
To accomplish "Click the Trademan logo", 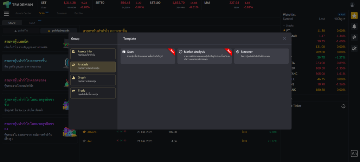I will coord(18,5).
